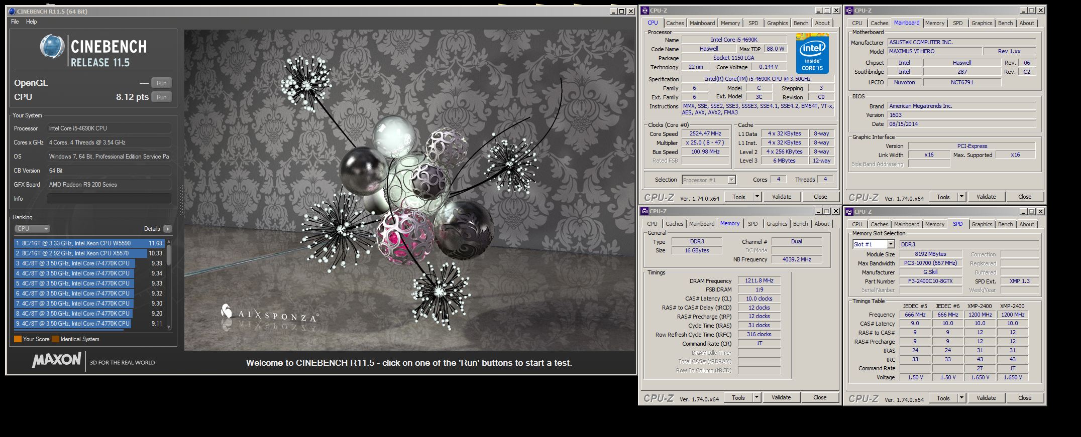Screen dimensions: 1081x437
Task: Click CPU-Z title icon of the Memory window
Action: coord(645,211)
